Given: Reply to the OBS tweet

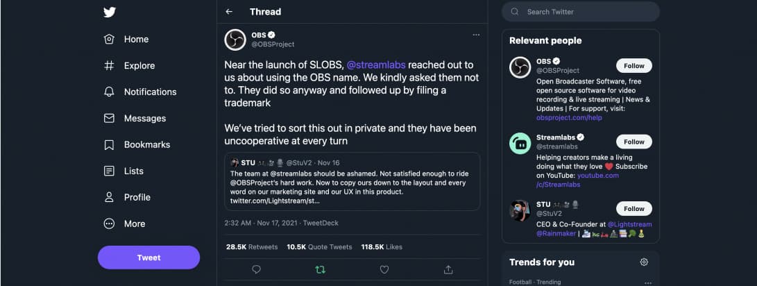Looking at the screenshot, I should pyautogui.click(x=256, y=269).
